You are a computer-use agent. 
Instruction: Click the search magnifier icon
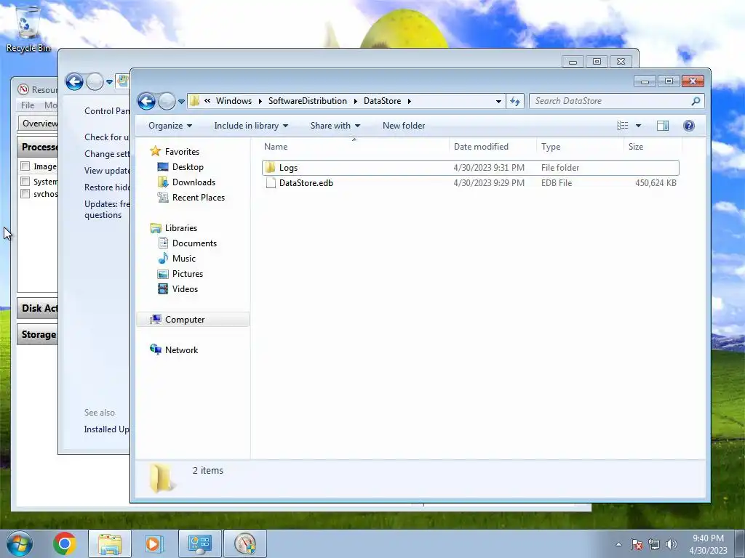pos(696,101)
